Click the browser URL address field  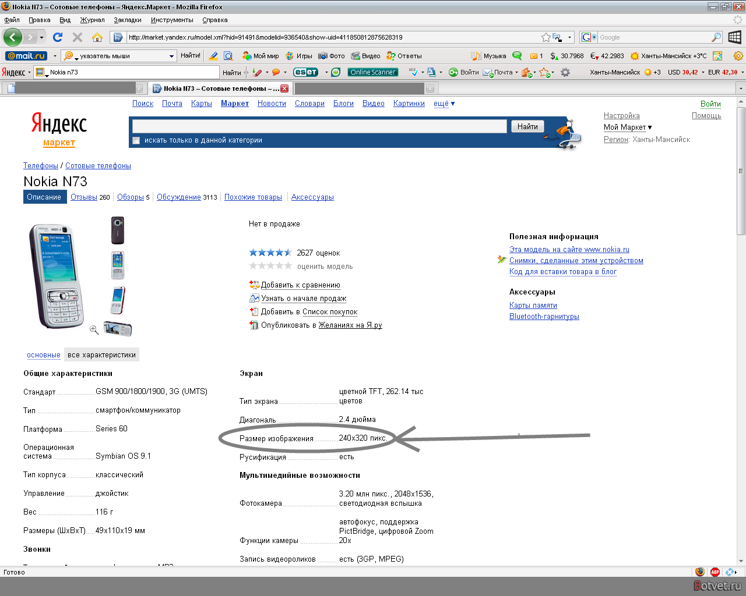(x=332, y=37)
